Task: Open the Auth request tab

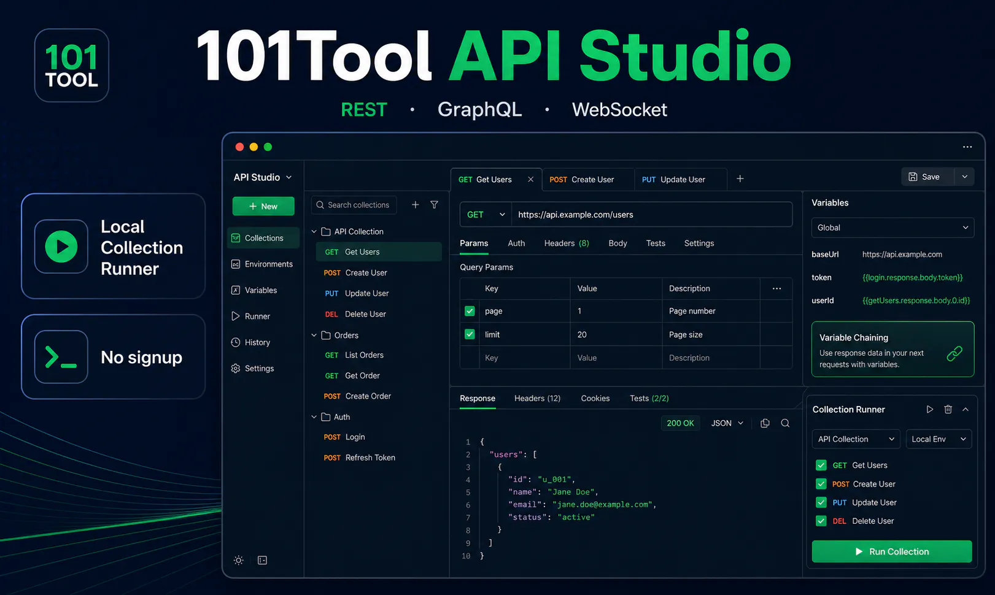Action: pos(516,244)
